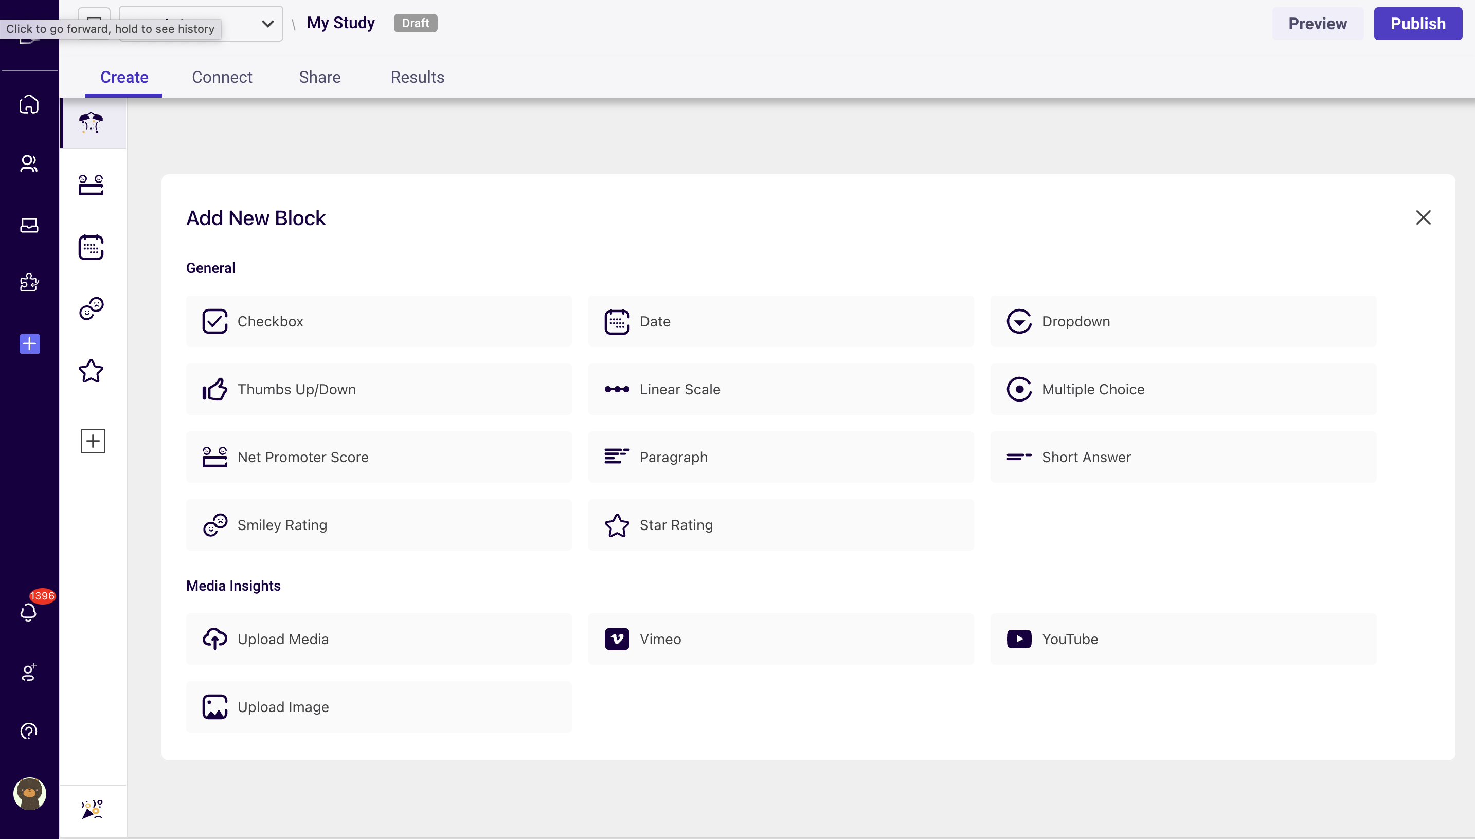Click the General section heading
Screen dimensions: 1475x839
[210, 268]
